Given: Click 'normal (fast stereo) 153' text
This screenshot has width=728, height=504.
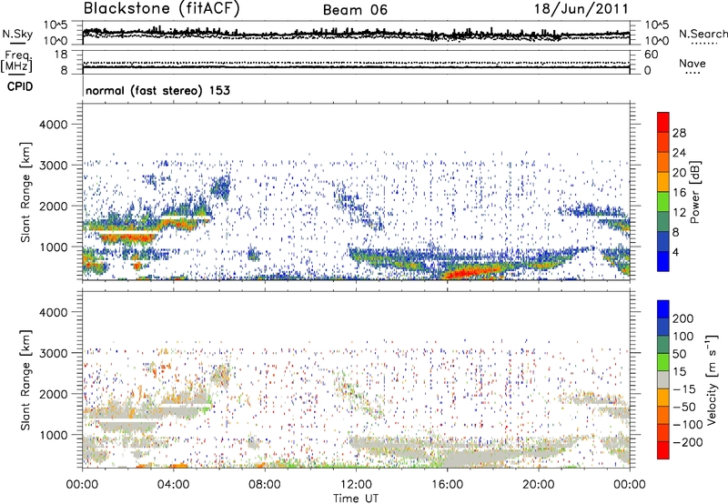Looking at the screenshot, I should (157, 90).
